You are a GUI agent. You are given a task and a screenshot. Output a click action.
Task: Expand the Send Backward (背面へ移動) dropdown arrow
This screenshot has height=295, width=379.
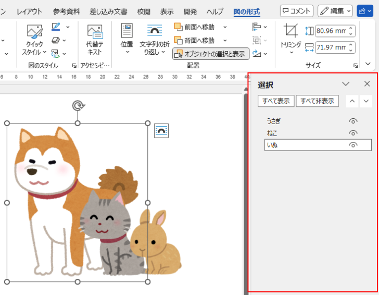tap(225, 40)
